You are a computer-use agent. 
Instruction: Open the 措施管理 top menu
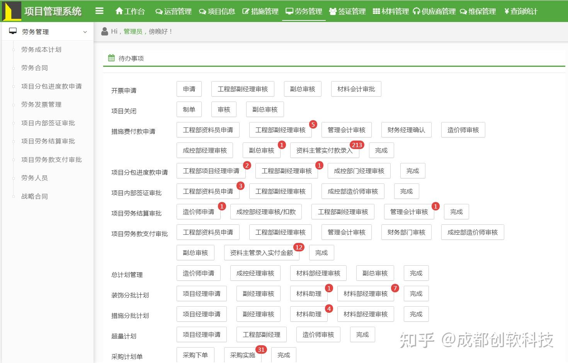click(260, 11)
